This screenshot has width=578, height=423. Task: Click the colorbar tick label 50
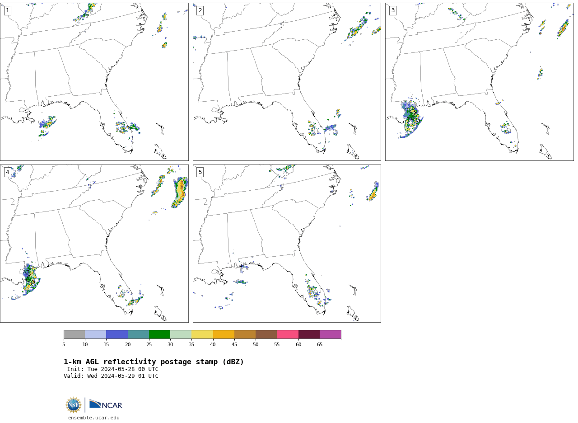point(256,345)
